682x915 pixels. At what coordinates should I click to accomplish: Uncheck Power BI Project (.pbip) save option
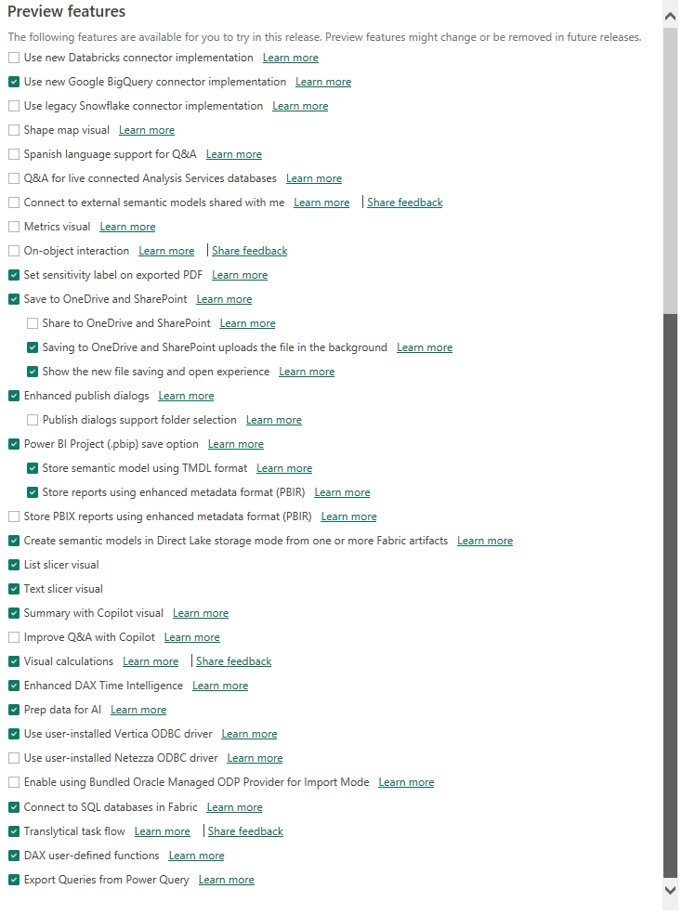[14, 445]
